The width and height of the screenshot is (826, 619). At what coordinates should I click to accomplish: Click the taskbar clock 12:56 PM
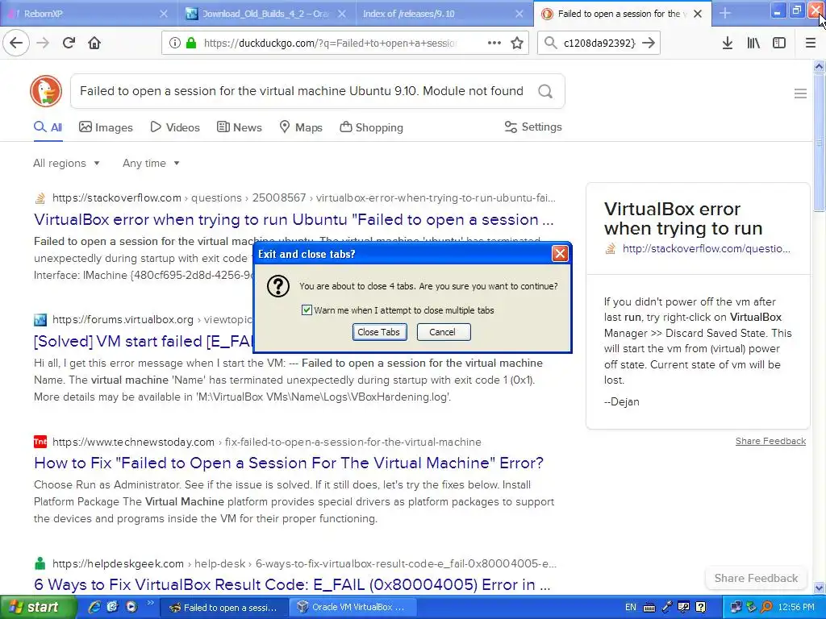(796, 608)
